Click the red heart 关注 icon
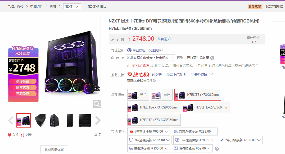This screenshot has height=154, width=285. (10, 135)
